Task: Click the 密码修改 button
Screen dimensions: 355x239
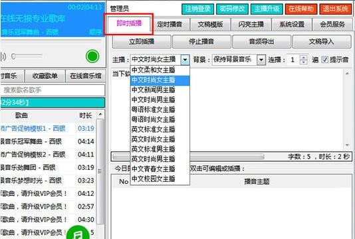Action: 232,9
